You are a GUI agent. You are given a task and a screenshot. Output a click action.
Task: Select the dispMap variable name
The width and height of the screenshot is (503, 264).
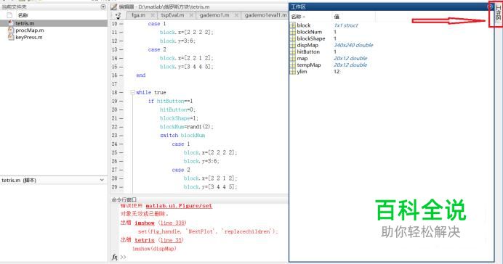307,45
